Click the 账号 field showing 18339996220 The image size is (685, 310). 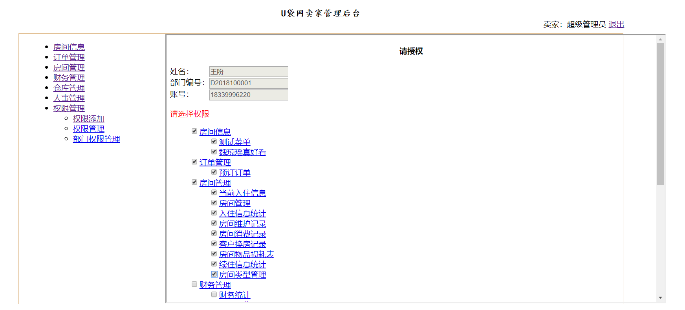pos(249,95)
